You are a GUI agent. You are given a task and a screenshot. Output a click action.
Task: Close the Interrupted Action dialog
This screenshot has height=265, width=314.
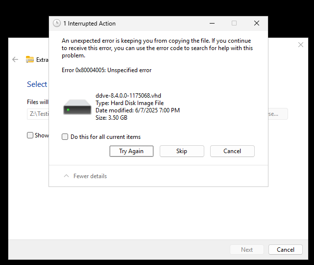point(257,23)
